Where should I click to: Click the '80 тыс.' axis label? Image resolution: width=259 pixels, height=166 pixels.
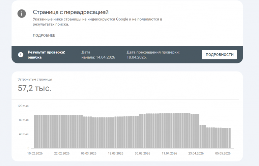24,120
